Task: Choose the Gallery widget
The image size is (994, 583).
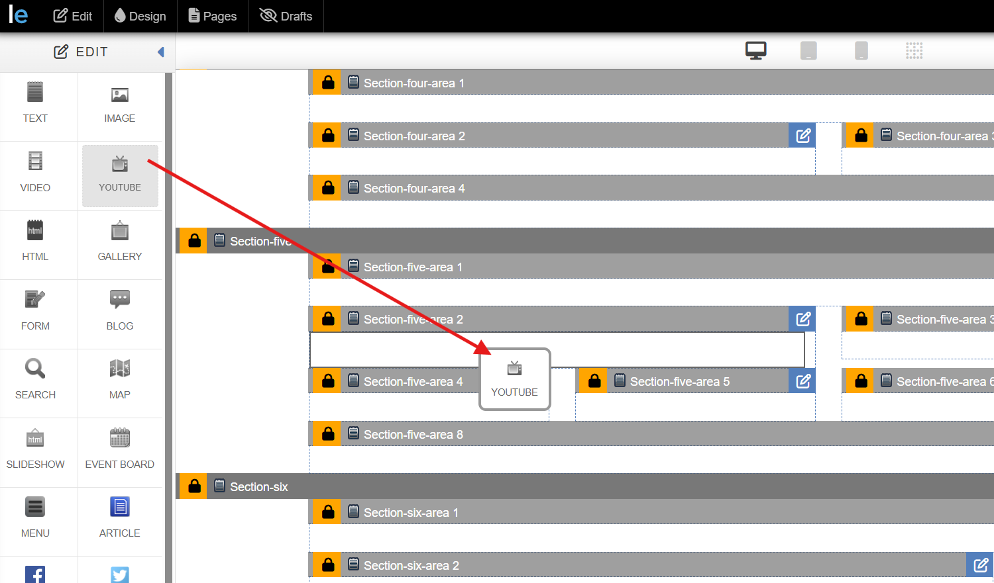Action: 119,241
